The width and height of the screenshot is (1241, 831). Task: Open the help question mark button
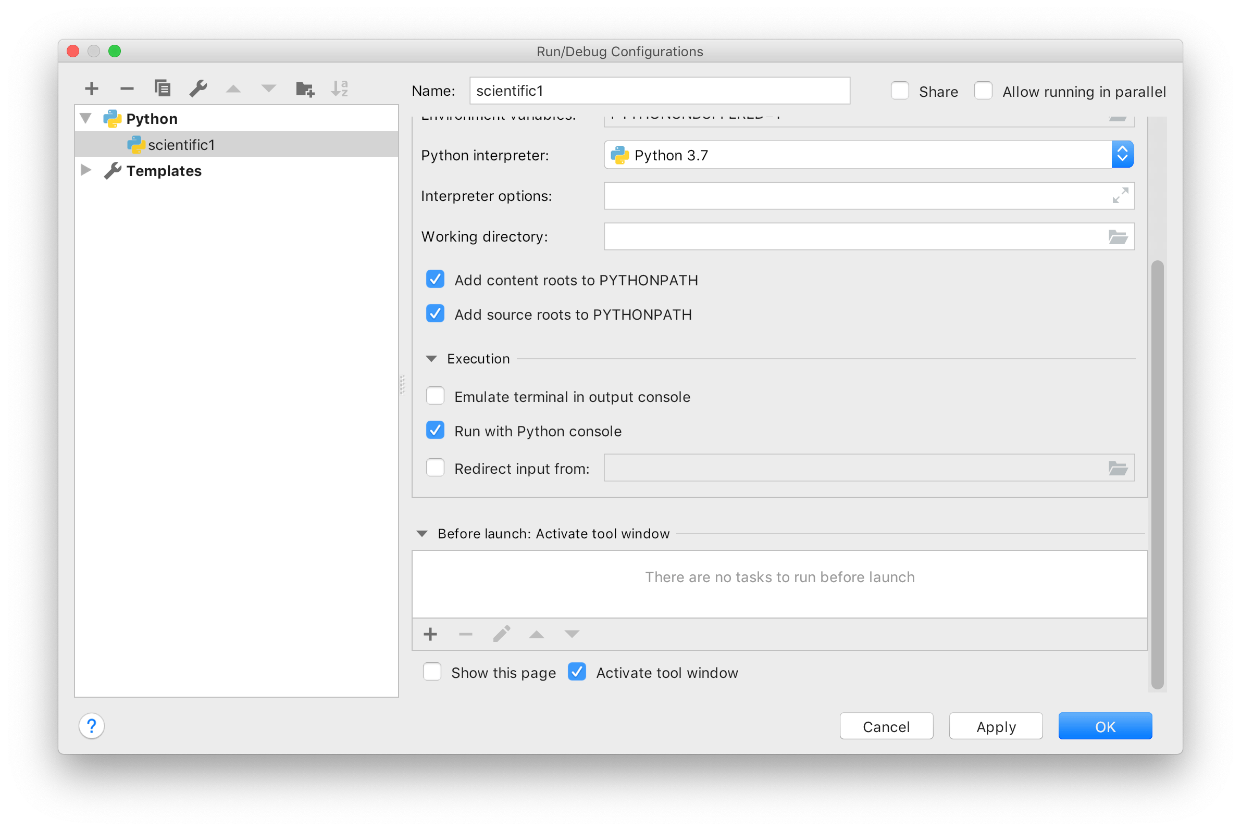(92, 726)
